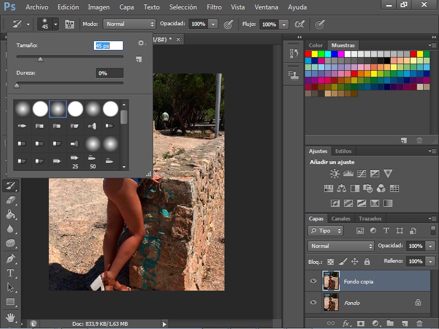Image resolution: width=439 pixels, height=329 pixels.
Task: Add Color Balance adjustment scales icon
Action: pyautogui.click(x=341, y=188)
